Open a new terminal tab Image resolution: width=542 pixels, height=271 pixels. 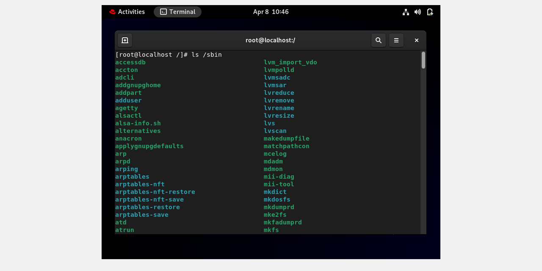125,40
